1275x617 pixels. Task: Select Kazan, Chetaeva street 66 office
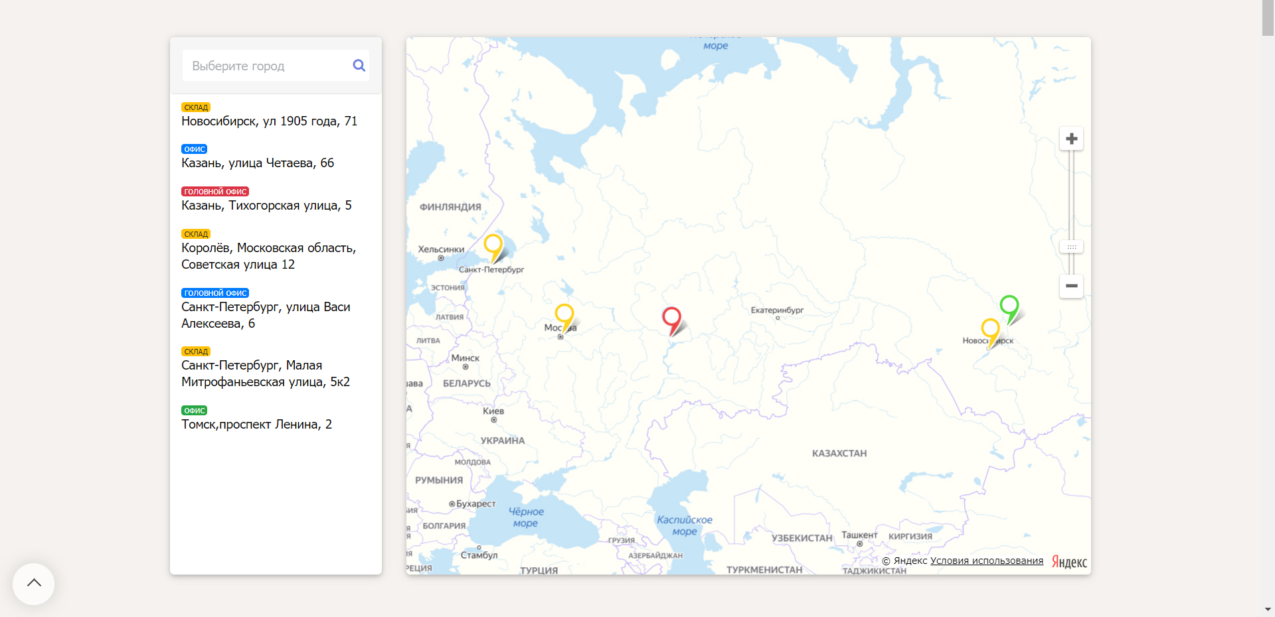point(258,163)
